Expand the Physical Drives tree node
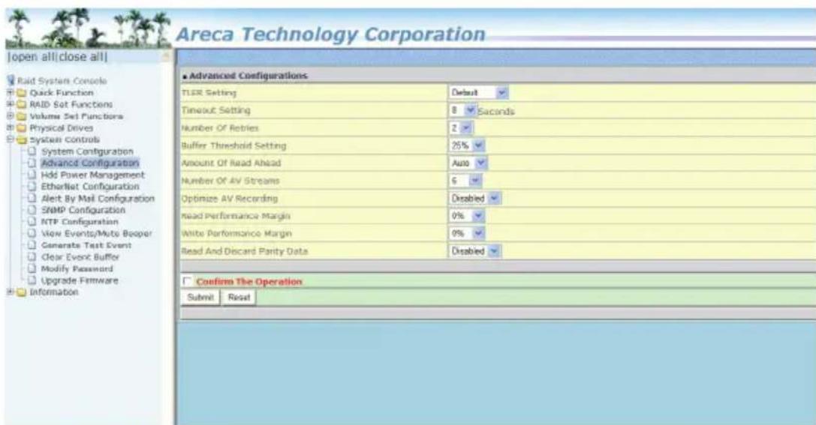 10,127
